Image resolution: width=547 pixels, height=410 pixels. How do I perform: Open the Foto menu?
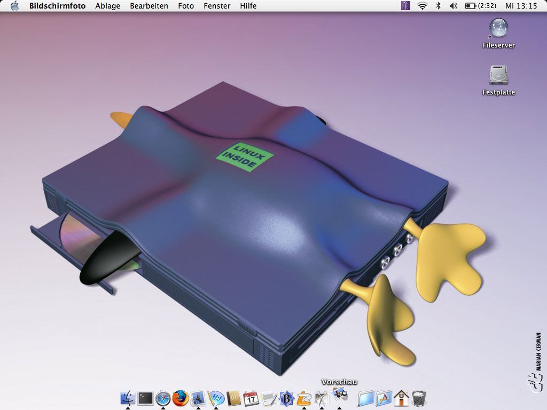(185, 6)
